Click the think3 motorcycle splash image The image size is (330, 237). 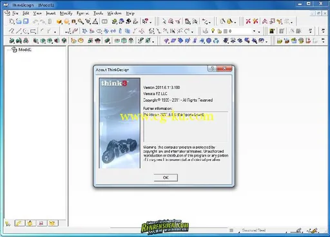click(x=119, y=123)
